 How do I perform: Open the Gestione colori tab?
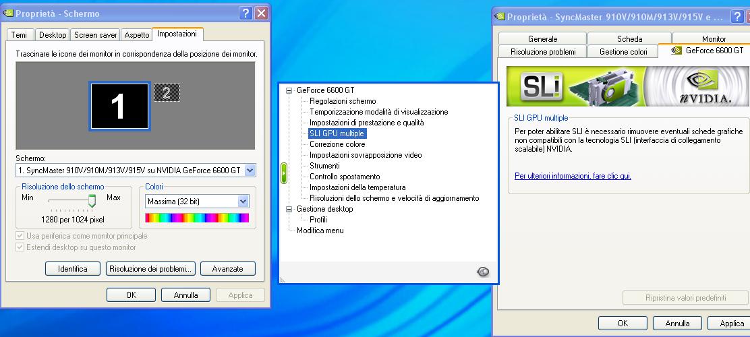pyautogui.click(x=623, y=52)
